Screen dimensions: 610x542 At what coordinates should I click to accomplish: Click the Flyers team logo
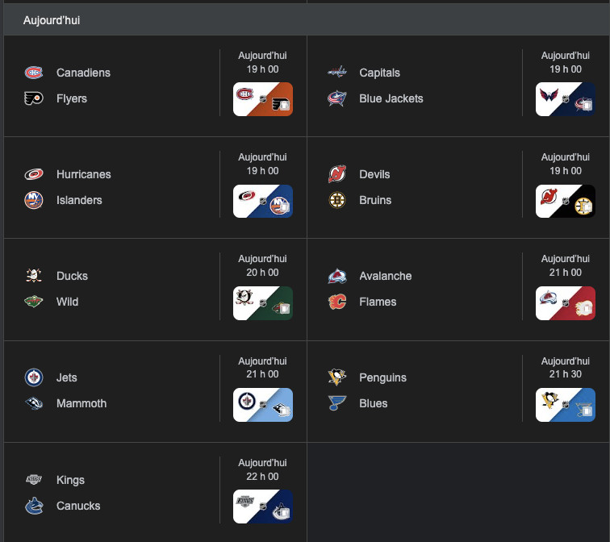coord(33,98)
